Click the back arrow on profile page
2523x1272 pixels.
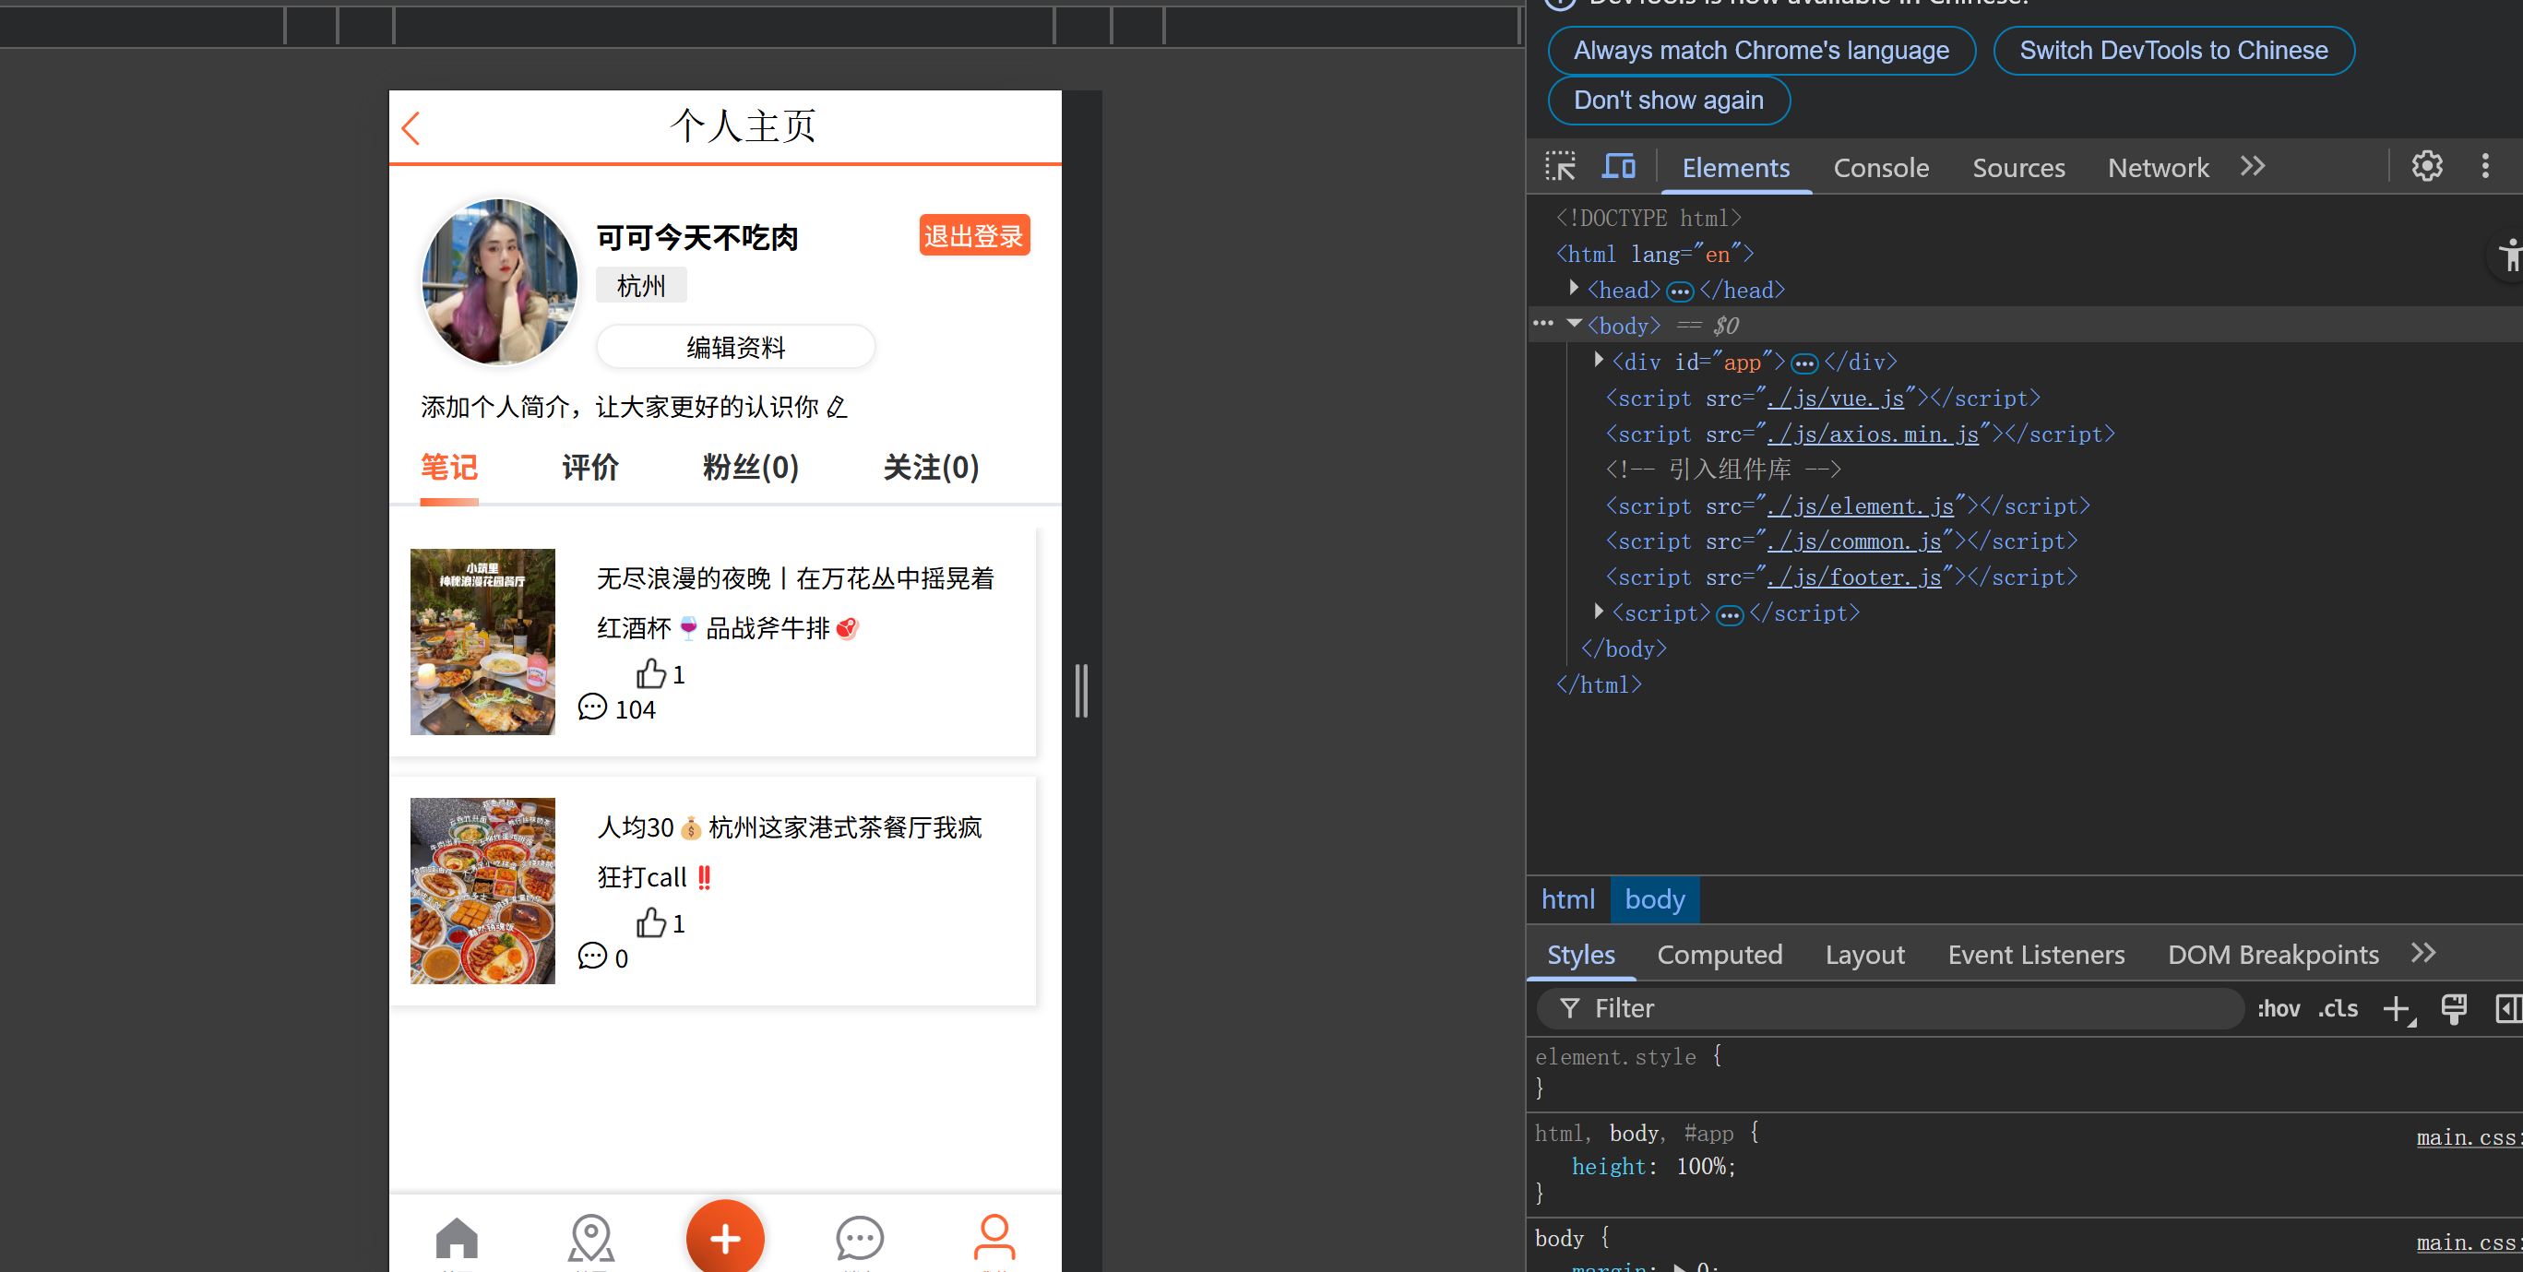411,128
